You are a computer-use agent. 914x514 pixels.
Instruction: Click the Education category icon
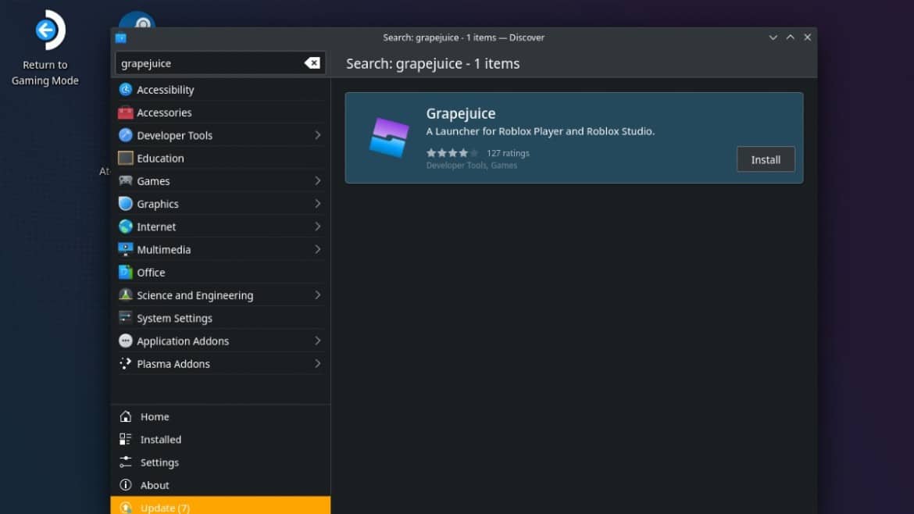(126, 158)
